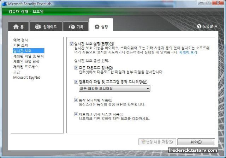Viewport: 226px width, 158px height.
Task: Click the question mark help icon
Action: click(x=199, y=26)
